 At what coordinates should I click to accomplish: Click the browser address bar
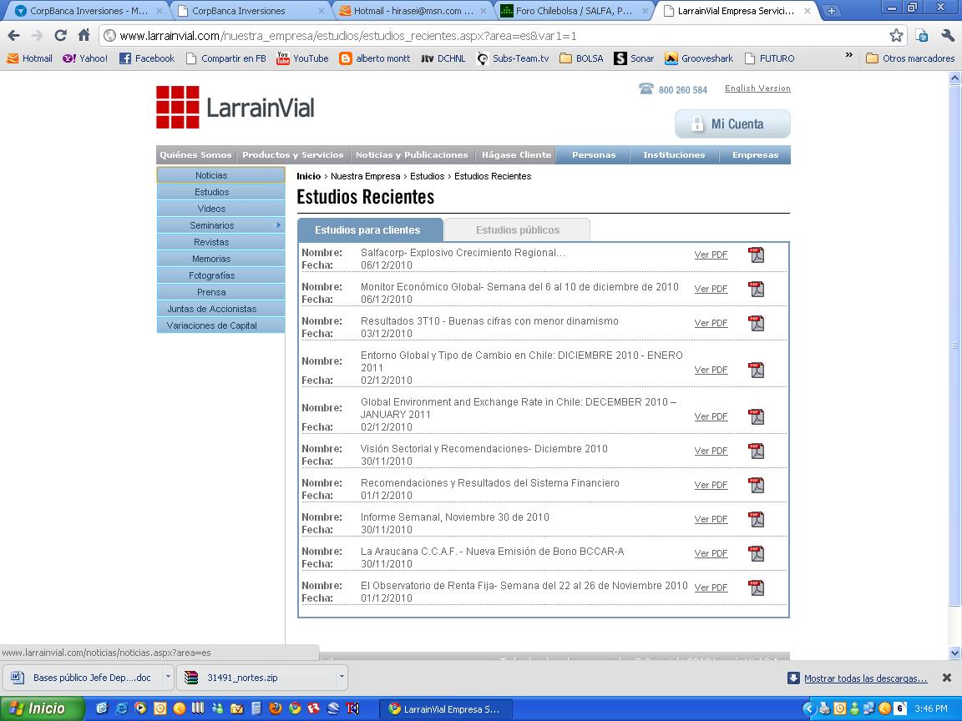(x=497, y=36)
